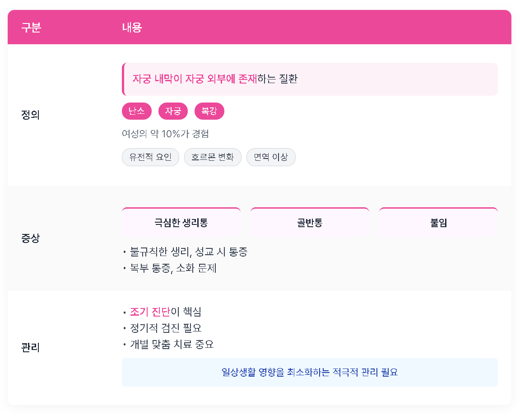Click the 개별 맞춤 치료 중요 bullet
Screen dimensions: 520x420
click(x=172, y=345)
